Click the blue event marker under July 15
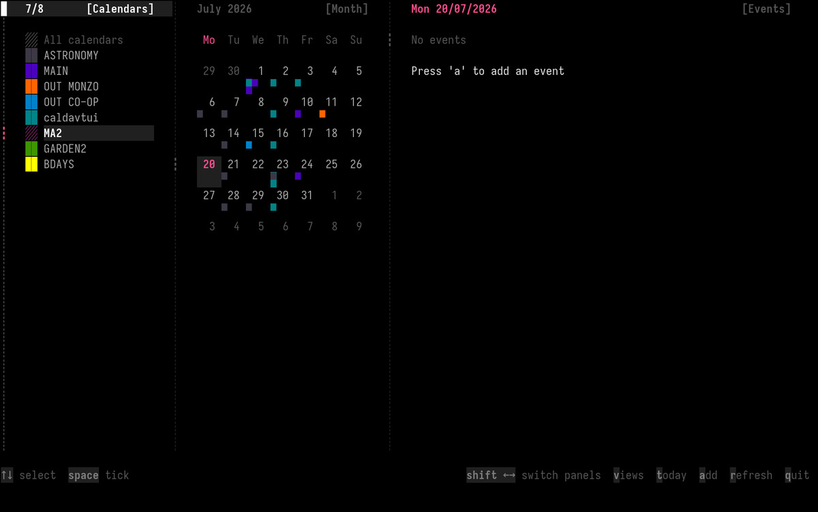This screenshot has height=512, width=818. pyautogui.click(x=249, y=145)
